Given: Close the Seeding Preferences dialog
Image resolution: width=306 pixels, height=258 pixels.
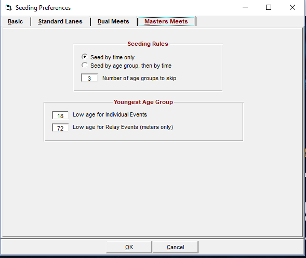Looking at the screenshot, I should 292,7.
